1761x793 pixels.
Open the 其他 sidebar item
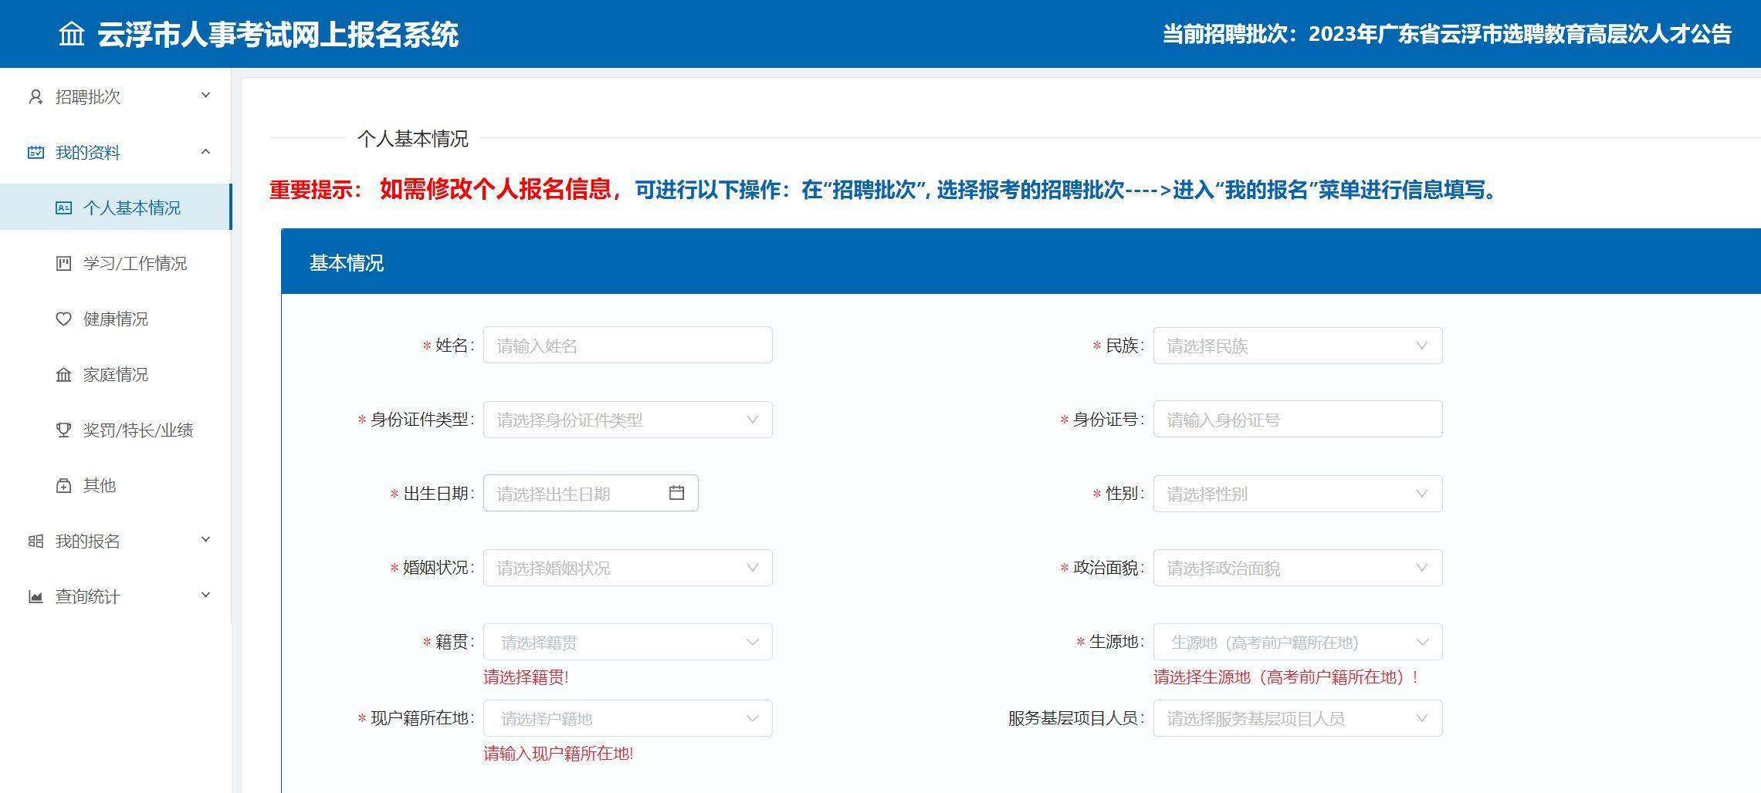(x=99, y=485)
